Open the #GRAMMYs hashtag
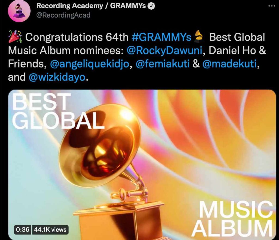 161,37
